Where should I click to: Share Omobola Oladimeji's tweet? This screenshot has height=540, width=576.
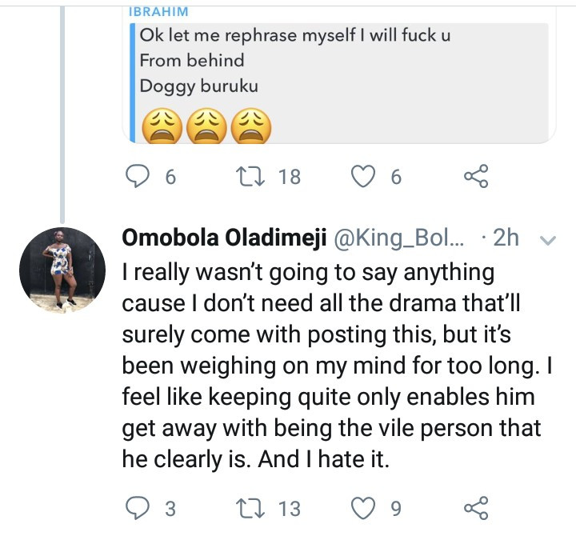475,509
